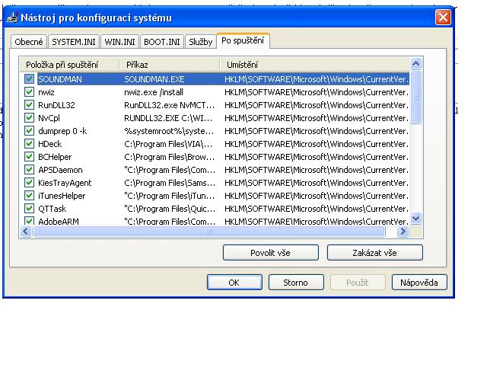Open the SYSTEM.INI tab
Image resolution: width=487 pixels, height=390 pixels.
click(x=74, y=42)
